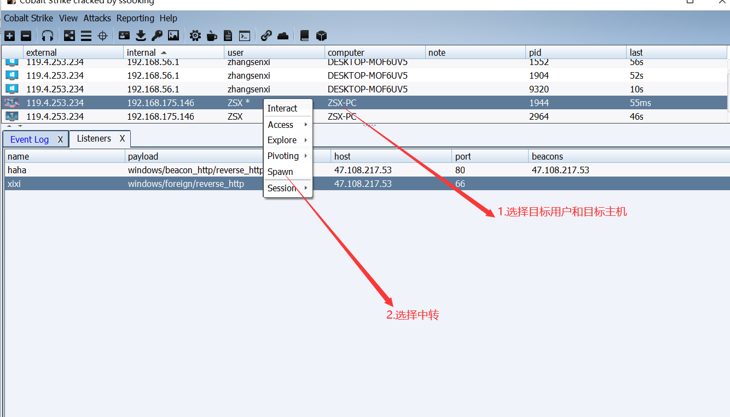The height and width of the screenshot is (417, 730).
Task: Open About via the cube icon
Action: click(x=321, y=36)
